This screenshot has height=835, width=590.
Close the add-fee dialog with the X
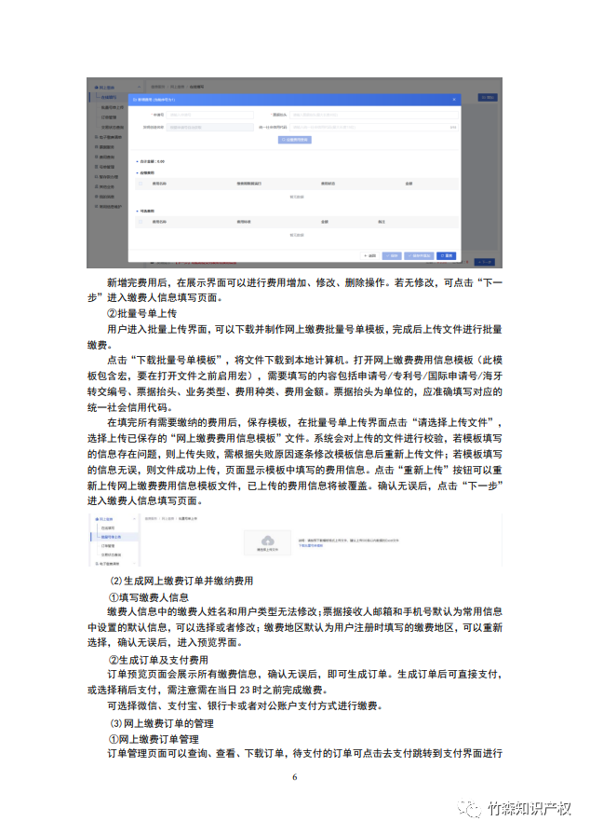[454, 100]
